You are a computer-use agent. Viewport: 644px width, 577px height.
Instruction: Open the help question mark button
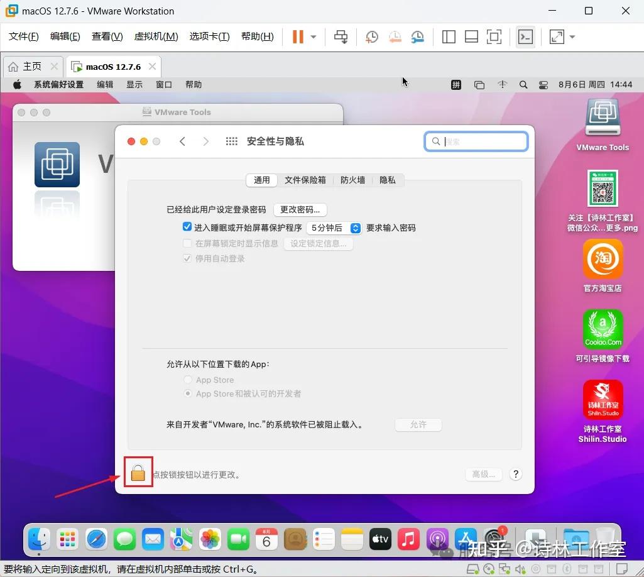[x=515, y=475]
